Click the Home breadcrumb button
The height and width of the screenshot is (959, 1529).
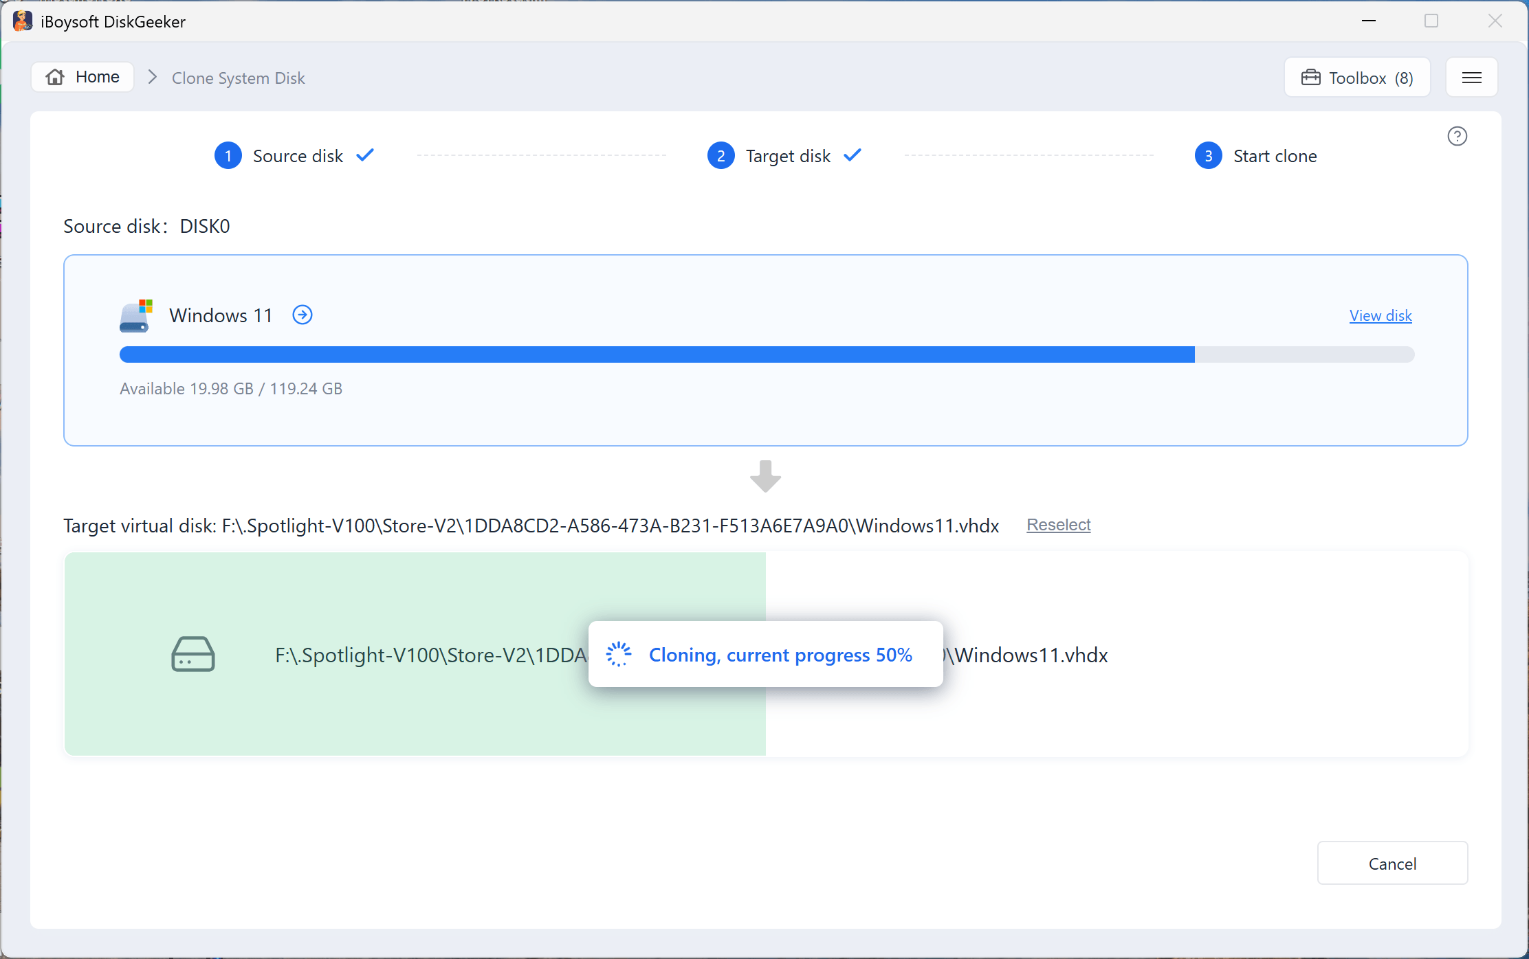(x=82, y=77)
